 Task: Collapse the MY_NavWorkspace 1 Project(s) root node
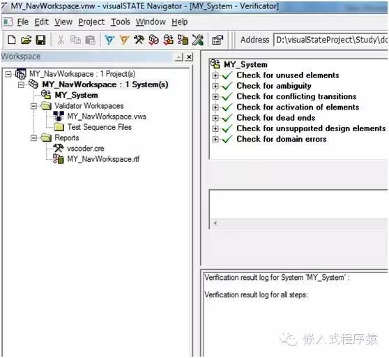tap(8, 74)
